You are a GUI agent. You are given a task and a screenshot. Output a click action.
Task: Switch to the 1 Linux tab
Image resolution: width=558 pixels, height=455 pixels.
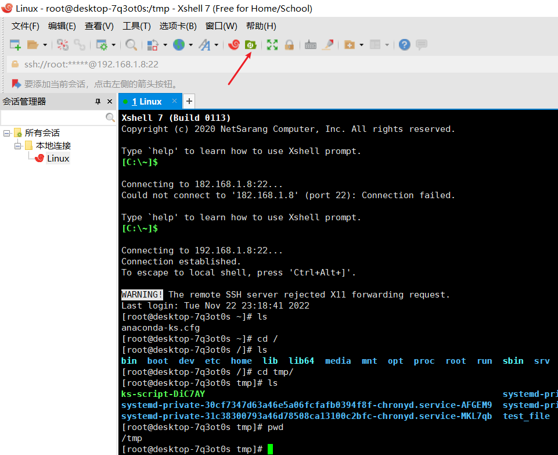(x=147, y=102)
